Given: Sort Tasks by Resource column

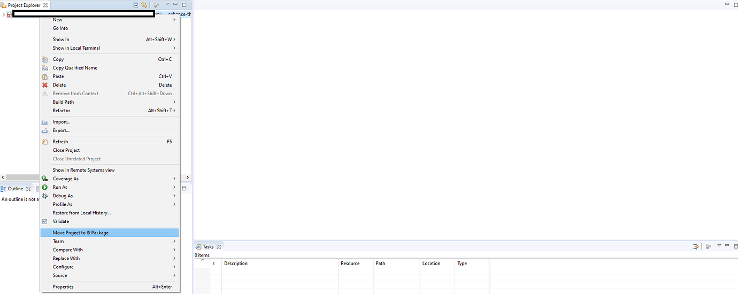Looking at the screenshot, I should pyautogui.click(x=356, y=264).
